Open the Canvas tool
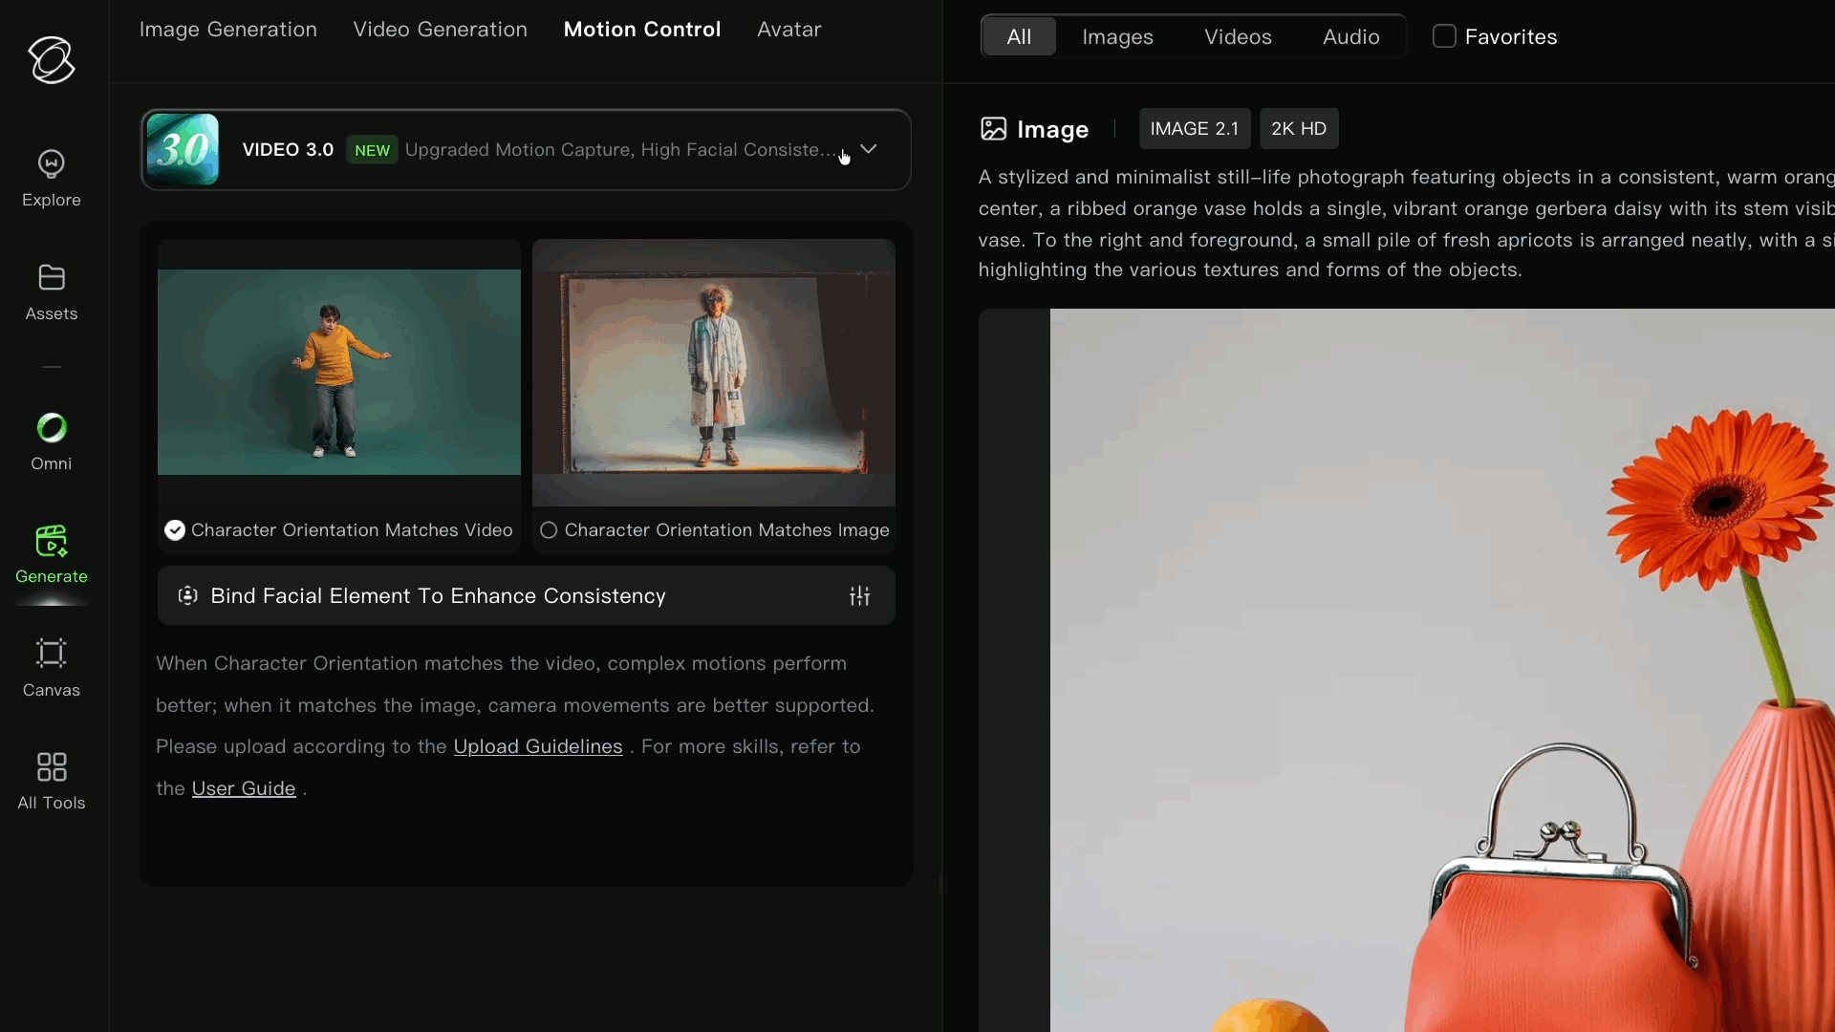This screenshot has width=1835, height=1032. point(51,669)
